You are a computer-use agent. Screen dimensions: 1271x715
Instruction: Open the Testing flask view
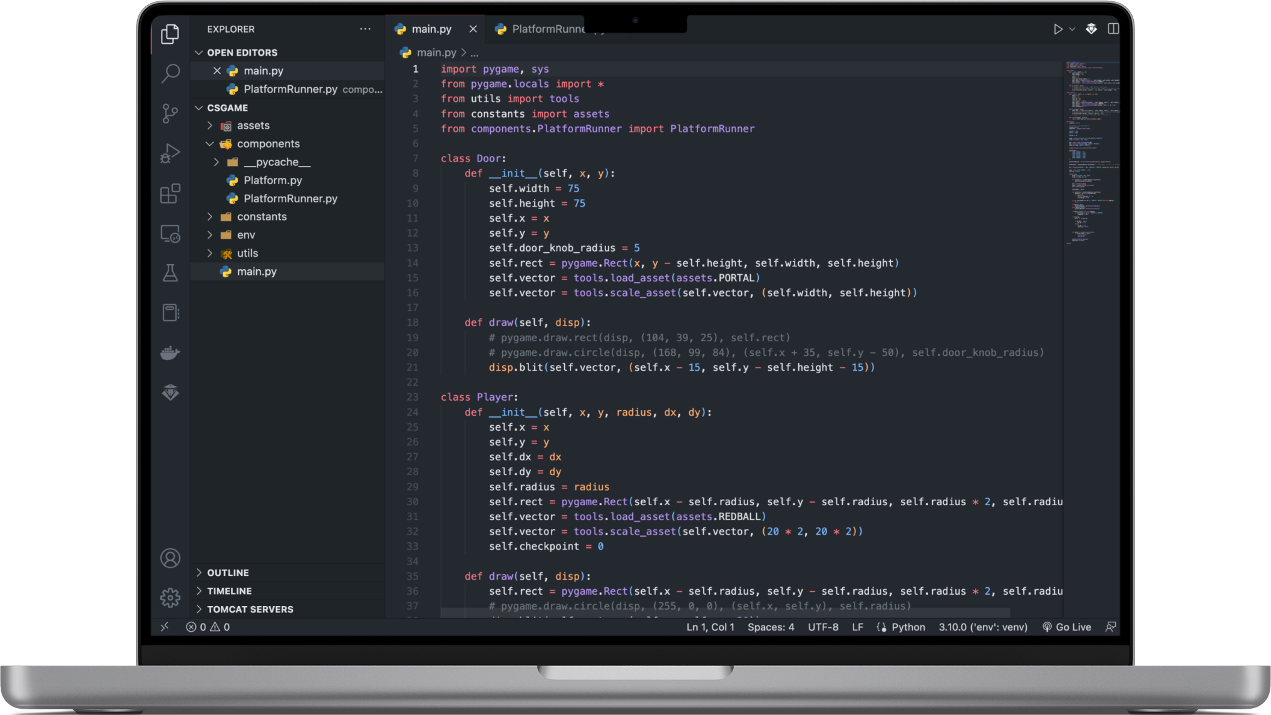coord(170,273)
